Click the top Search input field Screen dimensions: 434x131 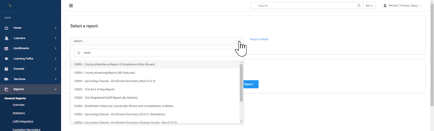point(307,6)
